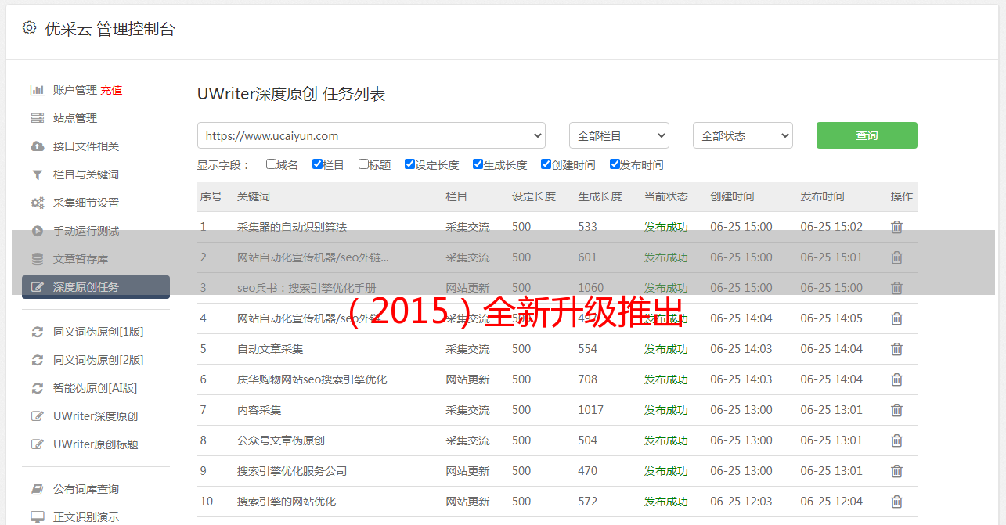Uncheck the 设定长度 display field checkbox
Screen dimensions: 1006x525
(409, 164)
